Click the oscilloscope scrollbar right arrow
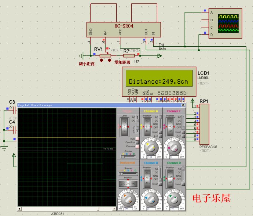The width and height of the screenshot is (253, 216). click(x=114, y=209)
